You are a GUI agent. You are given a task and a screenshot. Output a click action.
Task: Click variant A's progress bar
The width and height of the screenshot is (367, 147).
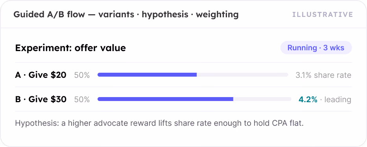pos(193,75)
